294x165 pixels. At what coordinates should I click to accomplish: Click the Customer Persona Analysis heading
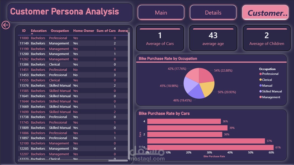(x=65, y=11)
